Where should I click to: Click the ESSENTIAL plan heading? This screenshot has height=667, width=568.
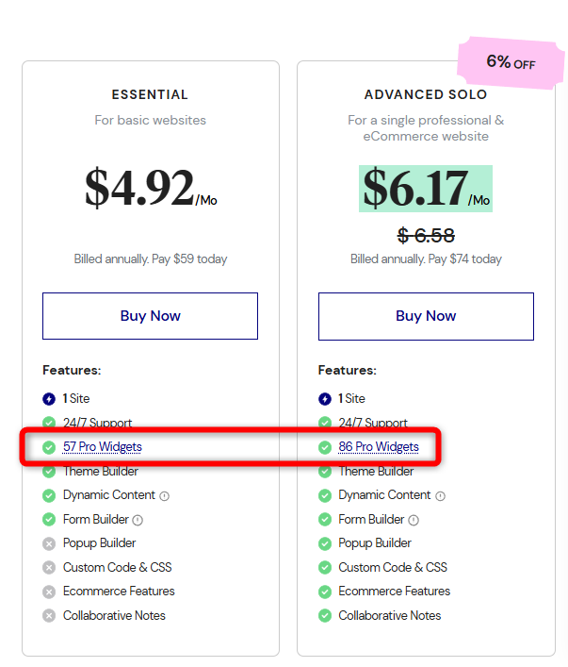(x=150, y=95)
